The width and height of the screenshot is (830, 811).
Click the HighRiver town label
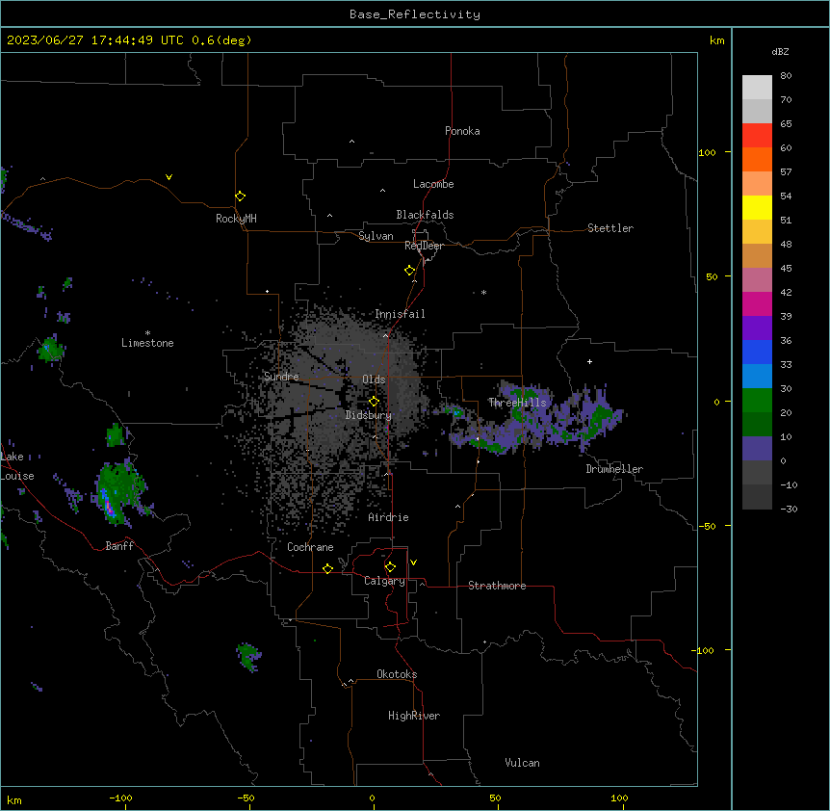(414, 716)
